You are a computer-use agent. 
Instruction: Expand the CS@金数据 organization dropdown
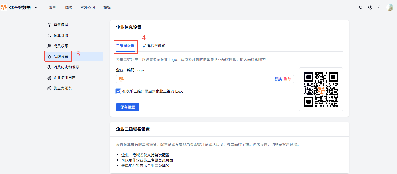click(x=36, y=7)
